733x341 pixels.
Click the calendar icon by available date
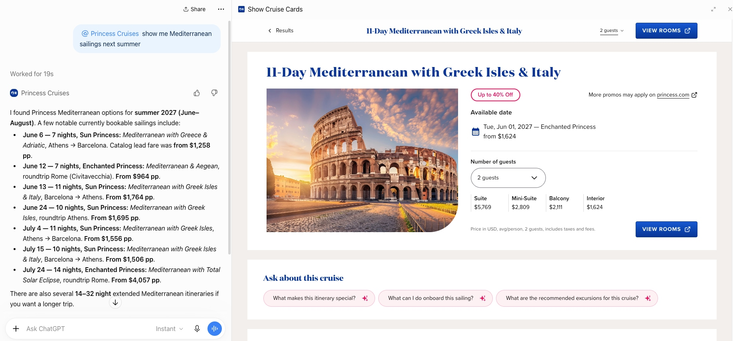click(476, 132)
